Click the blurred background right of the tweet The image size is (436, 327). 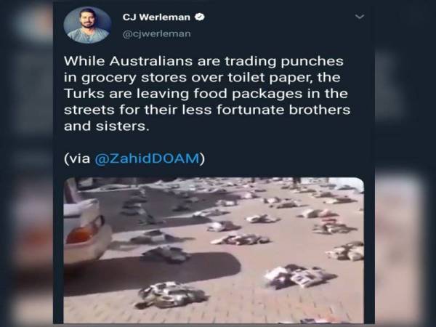pyautogui.click(x=405, y=163)
